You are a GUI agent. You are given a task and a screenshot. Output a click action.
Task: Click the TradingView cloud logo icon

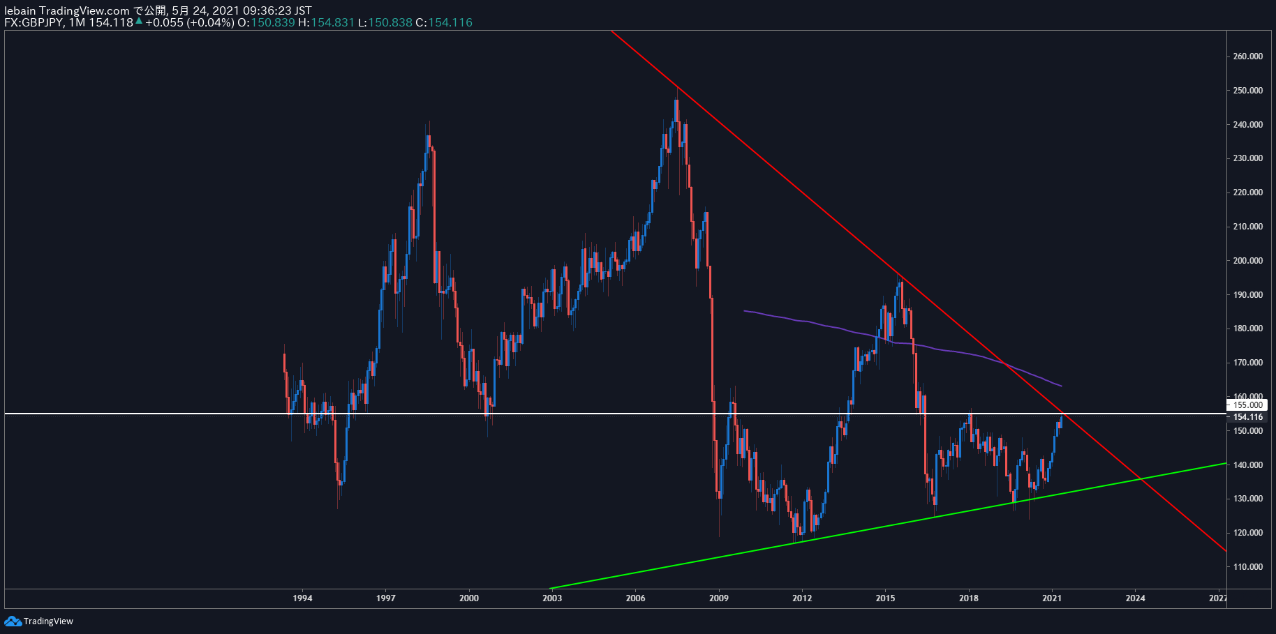pos(13,621)
